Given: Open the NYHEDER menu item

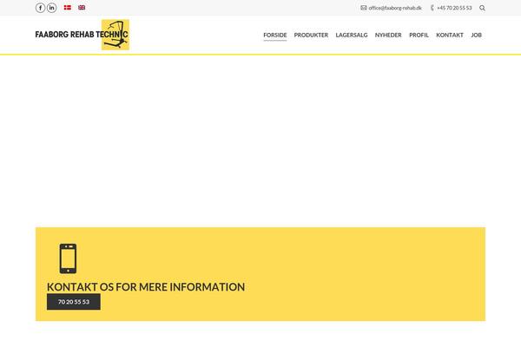Looking at the screenshot, I should click(388, 35).
